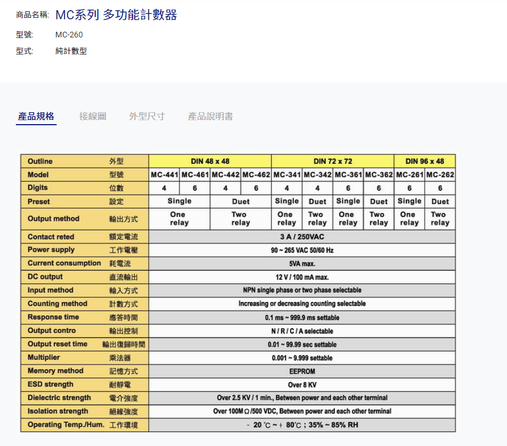Click the 0.001 ~ 9.999 settable multiplier value
This screenshot has width=507, height=446.
click(302, 358)
